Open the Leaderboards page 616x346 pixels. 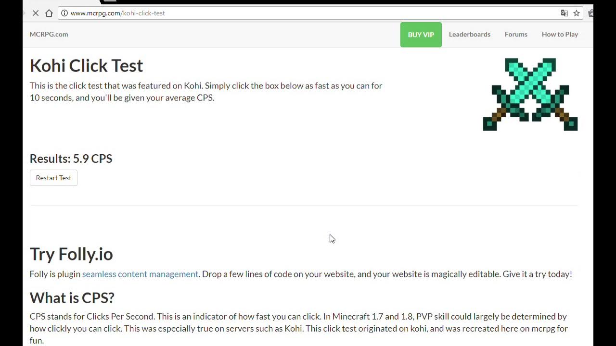click(x=470, y=34)
